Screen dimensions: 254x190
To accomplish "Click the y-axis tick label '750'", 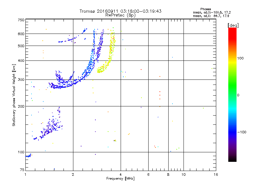I will (x=21, y=20).
